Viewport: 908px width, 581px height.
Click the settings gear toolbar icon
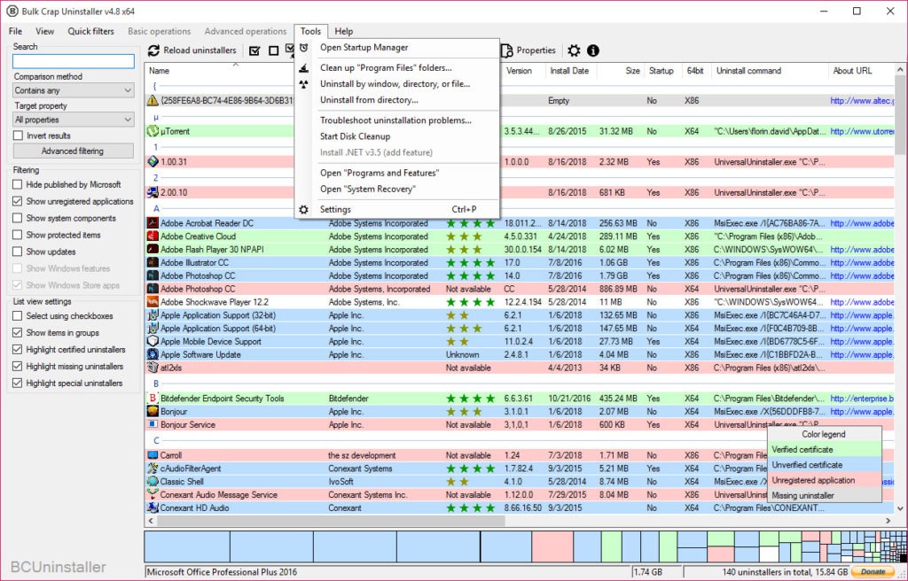pyautogui.click(x=574, y=50)
